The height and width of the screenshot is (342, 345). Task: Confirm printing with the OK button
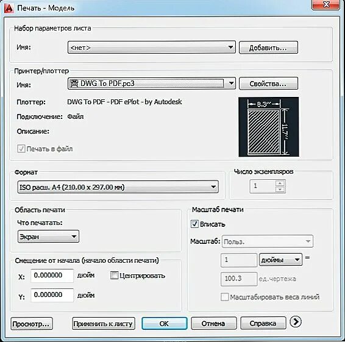tap(165, 323)
